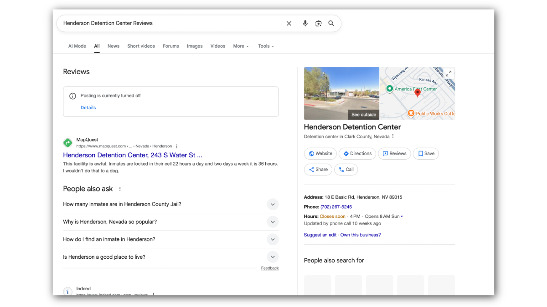This screenshot has height=307, width=547.
Task: Expand Why is Henderson, Nevada so popular?
Action: click(x=171, y=222)
